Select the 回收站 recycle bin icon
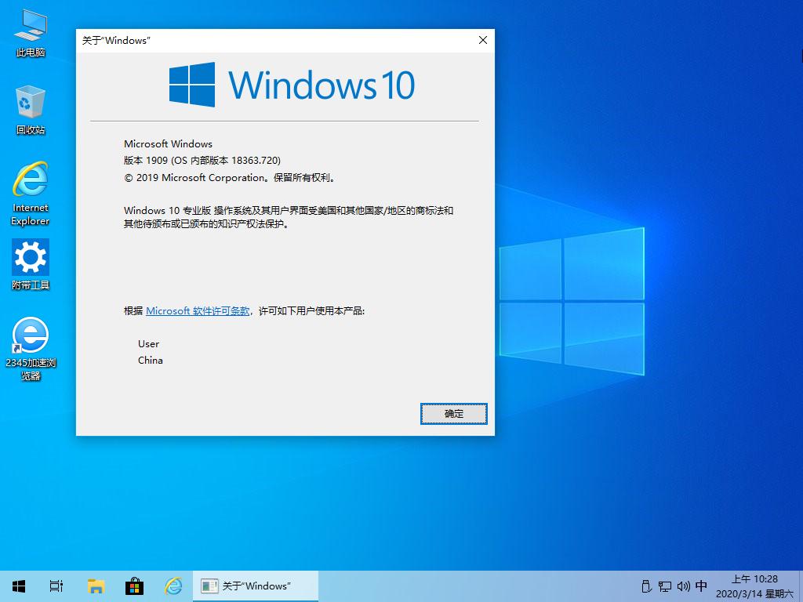Viewport: 803px width, 602px height. [x=31, y=111]
